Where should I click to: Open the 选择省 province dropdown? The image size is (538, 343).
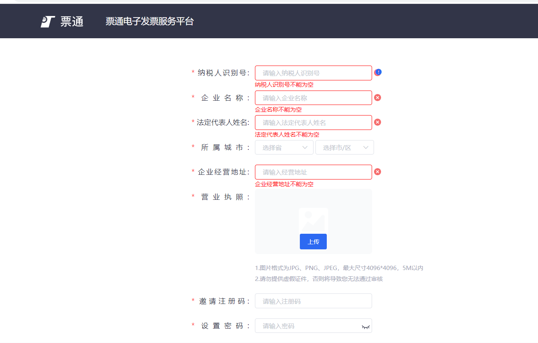pos(284,148)
